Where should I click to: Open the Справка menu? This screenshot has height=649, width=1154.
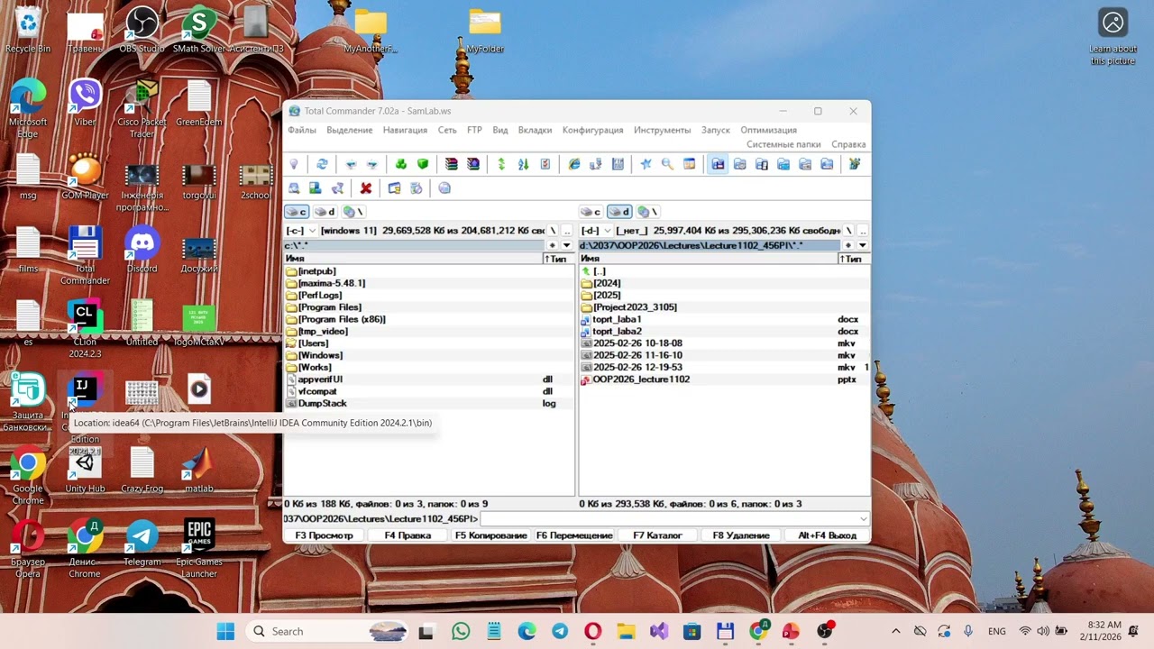click(x=848, y=144)
